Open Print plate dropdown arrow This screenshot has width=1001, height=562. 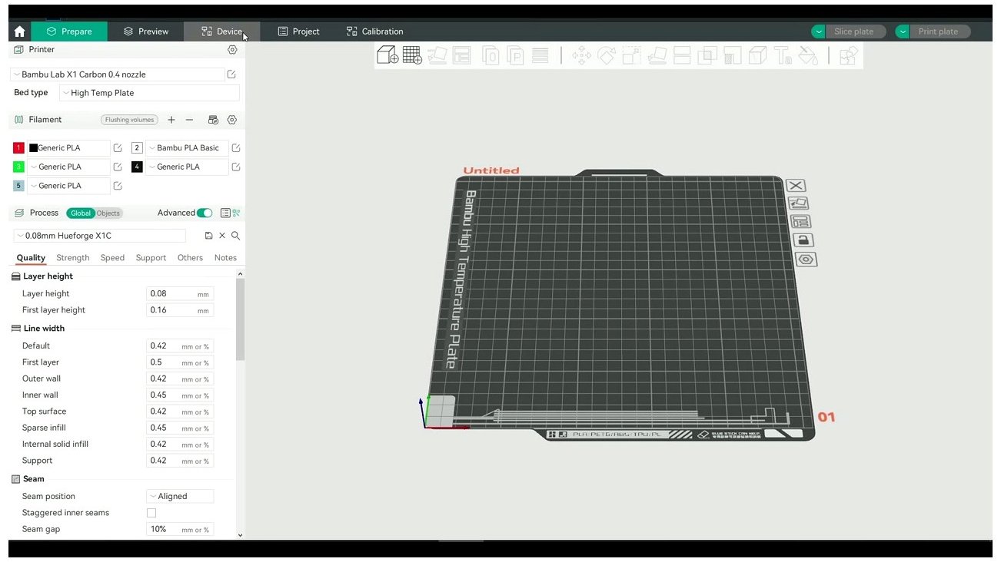[x=903, y=31]
